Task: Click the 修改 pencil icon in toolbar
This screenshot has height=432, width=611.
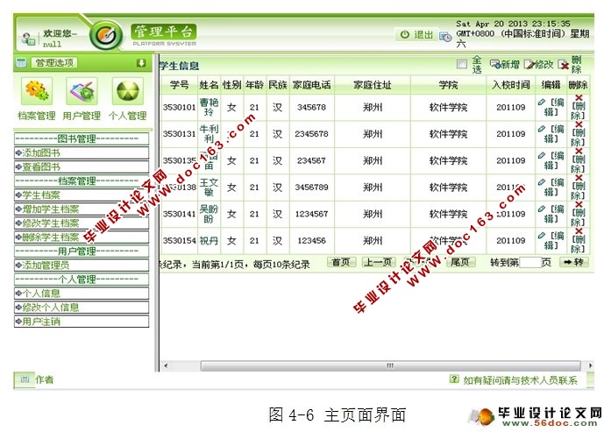Action: (x=528, y=65)
